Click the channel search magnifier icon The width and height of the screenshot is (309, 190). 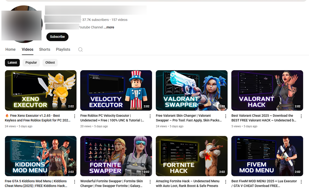pos(80,49)
